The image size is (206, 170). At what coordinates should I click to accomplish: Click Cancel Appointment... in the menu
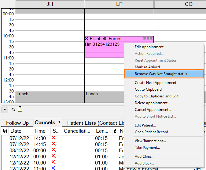click(x=153, y=110)
